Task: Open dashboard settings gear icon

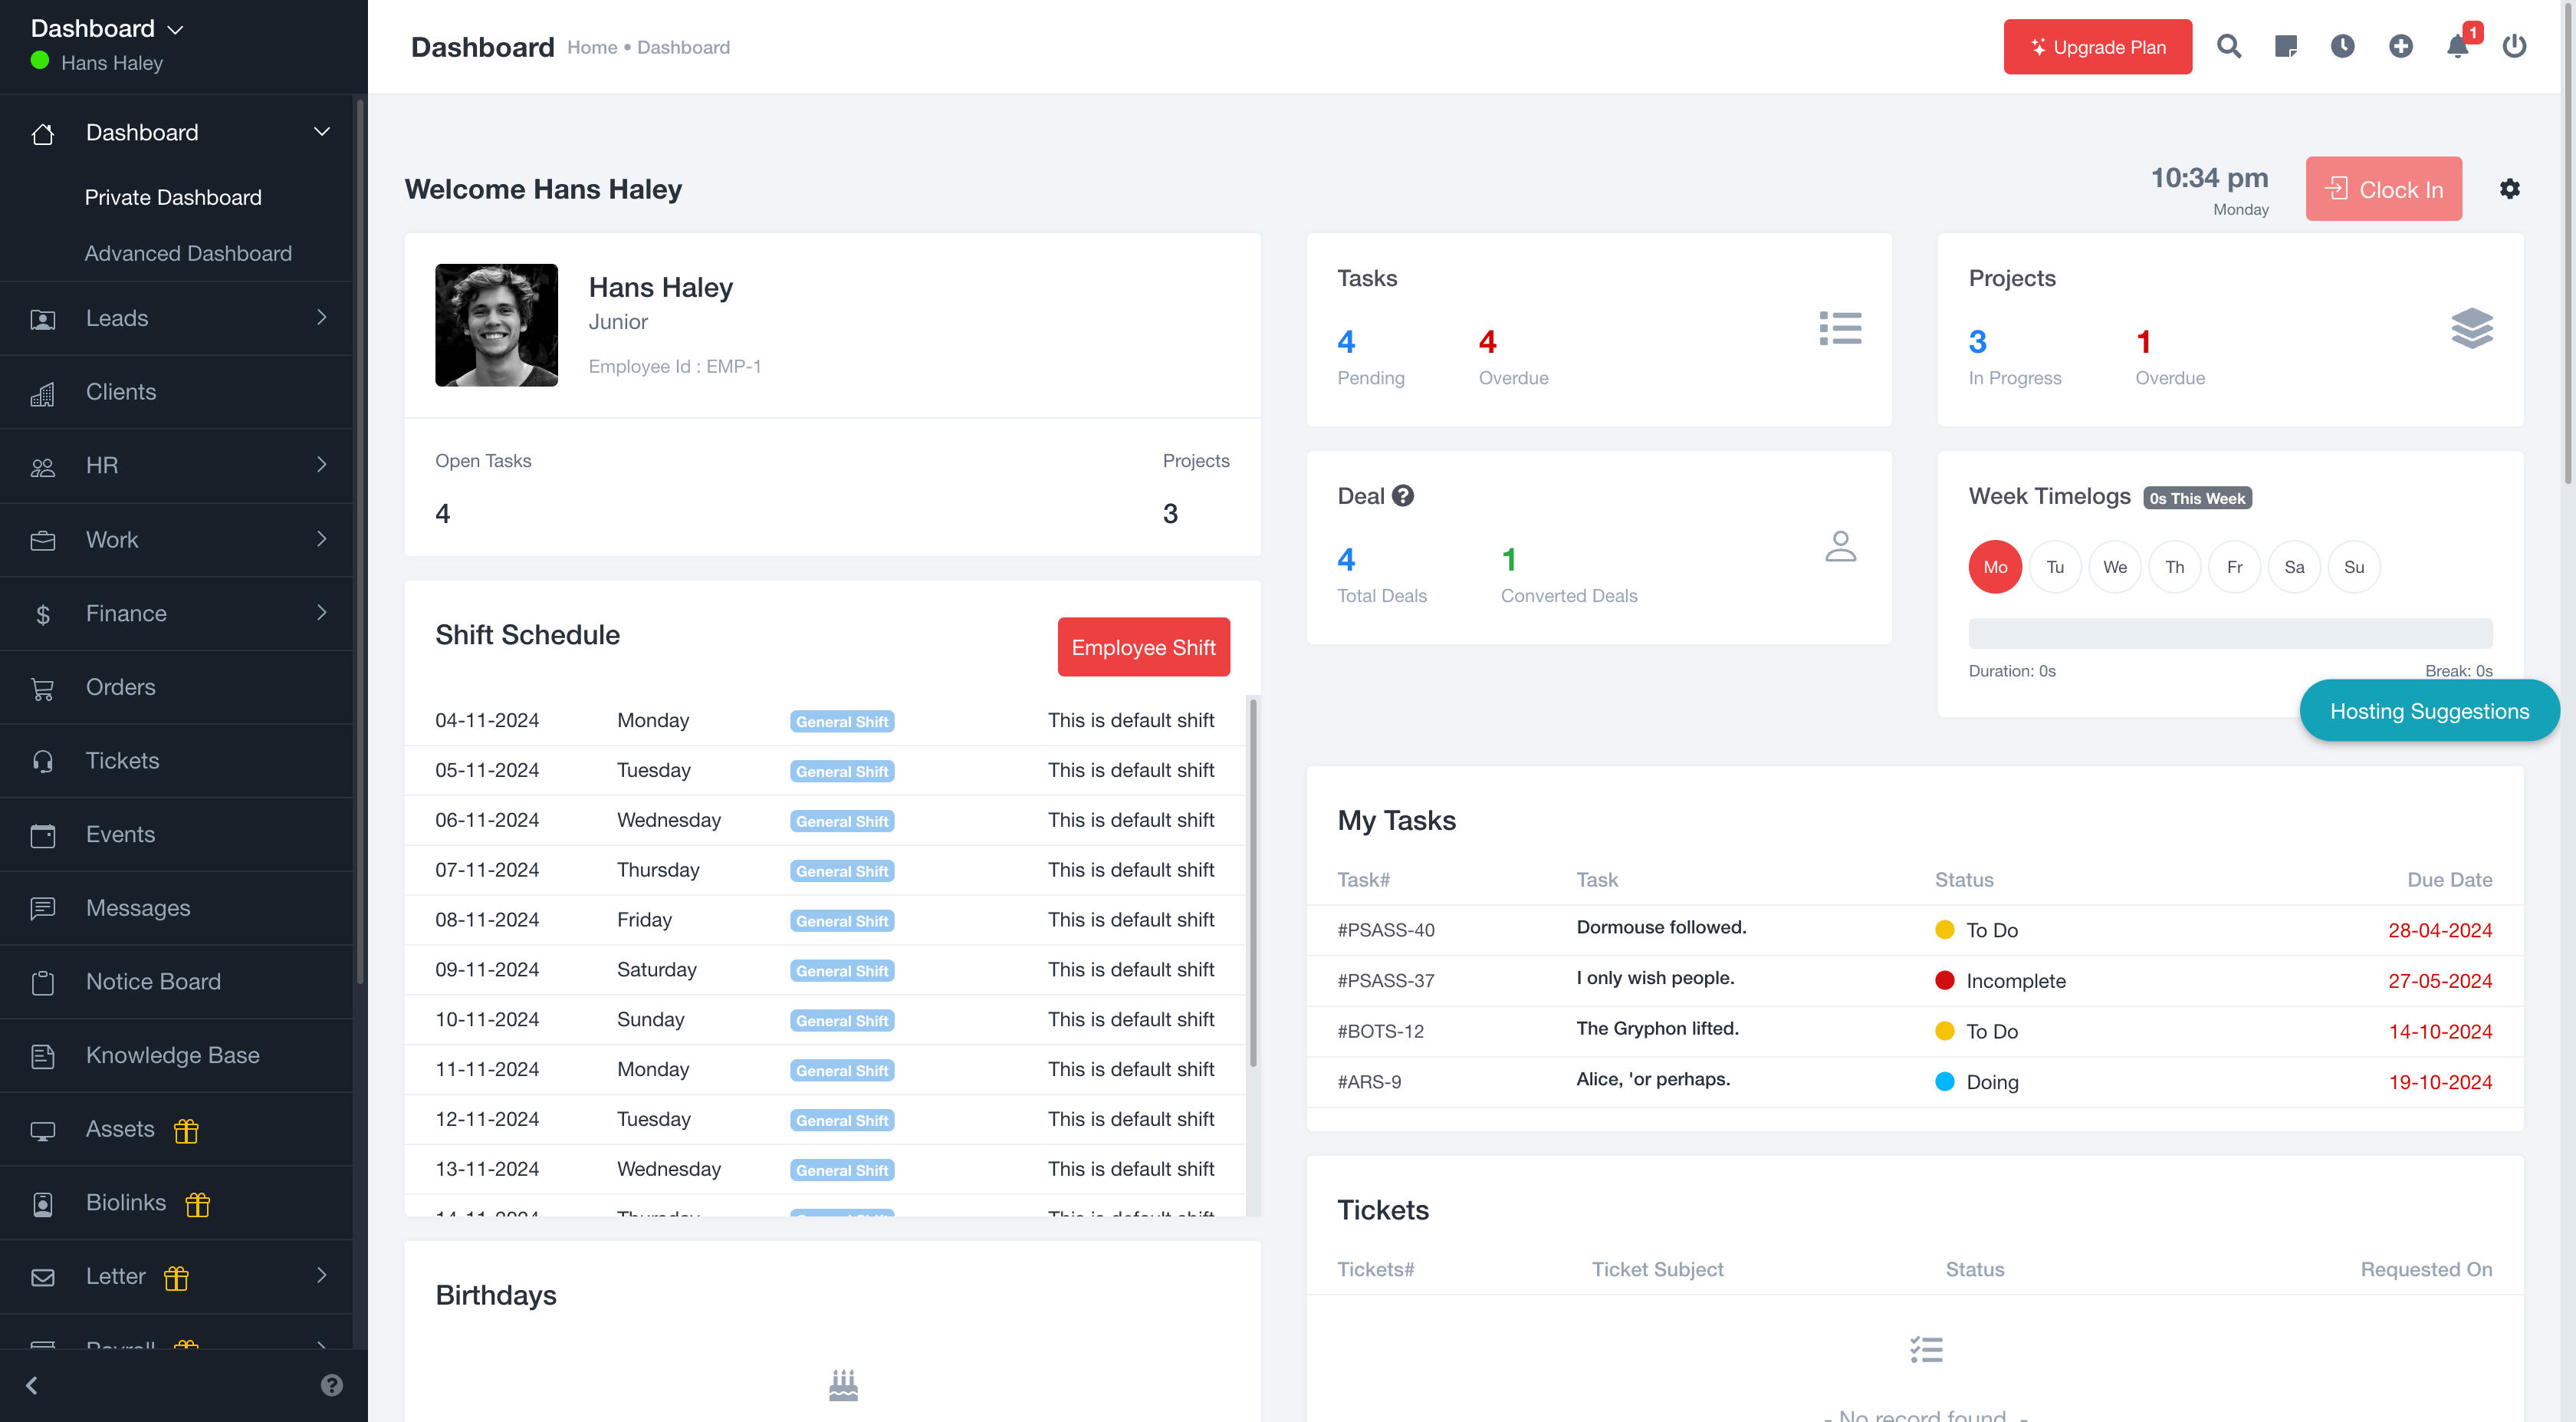Action: coord(2509,189)
